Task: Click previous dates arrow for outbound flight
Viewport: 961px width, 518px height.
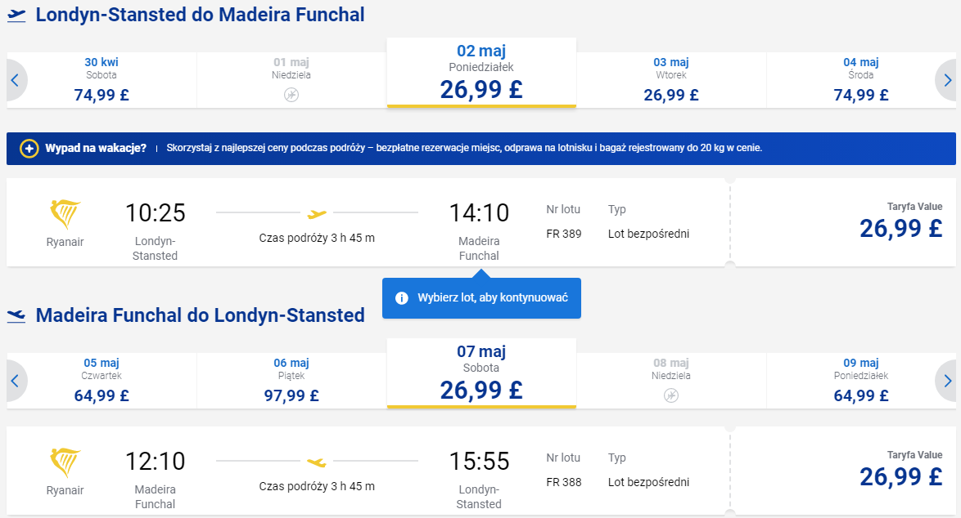Action: (x=16, y=80)
